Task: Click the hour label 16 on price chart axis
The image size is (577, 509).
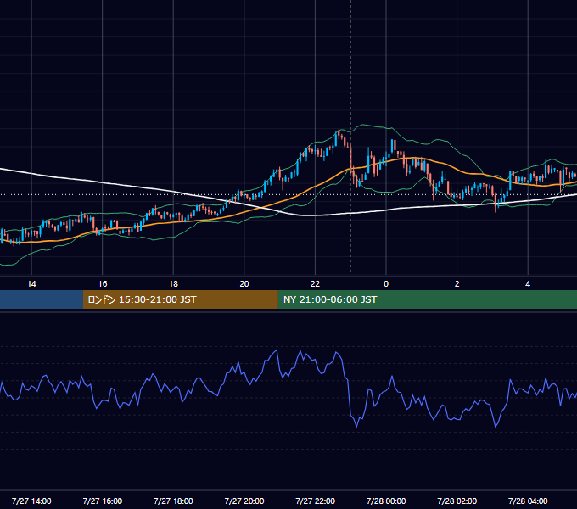Action: point(103,284)
